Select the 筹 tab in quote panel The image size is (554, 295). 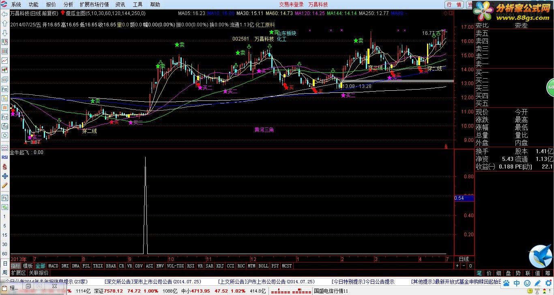(547, 273)
